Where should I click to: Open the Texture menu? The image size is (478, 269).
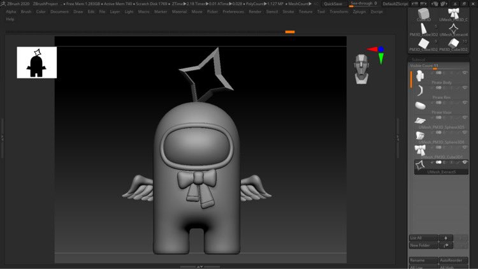[305, 11]
